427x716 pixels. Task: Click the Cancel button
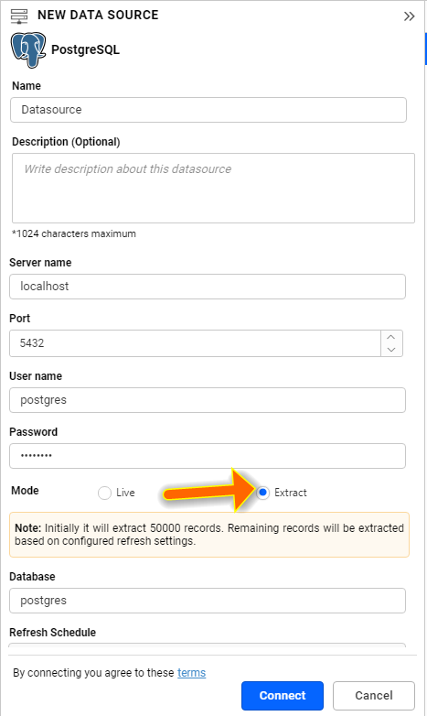click(x=374, y=696)
